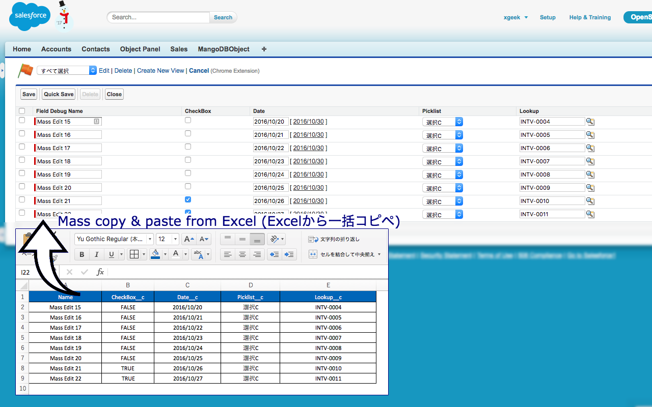Open lookup search icon for INTV-0005

point(590,135)
